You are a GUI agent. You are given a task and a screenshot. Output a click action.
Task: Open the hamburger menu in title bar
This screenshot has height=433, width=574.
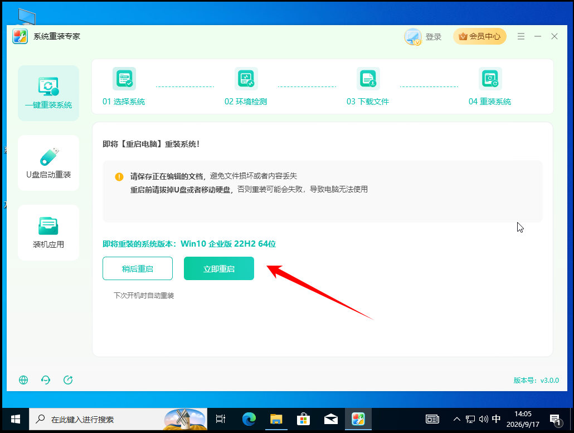[521, 36]
